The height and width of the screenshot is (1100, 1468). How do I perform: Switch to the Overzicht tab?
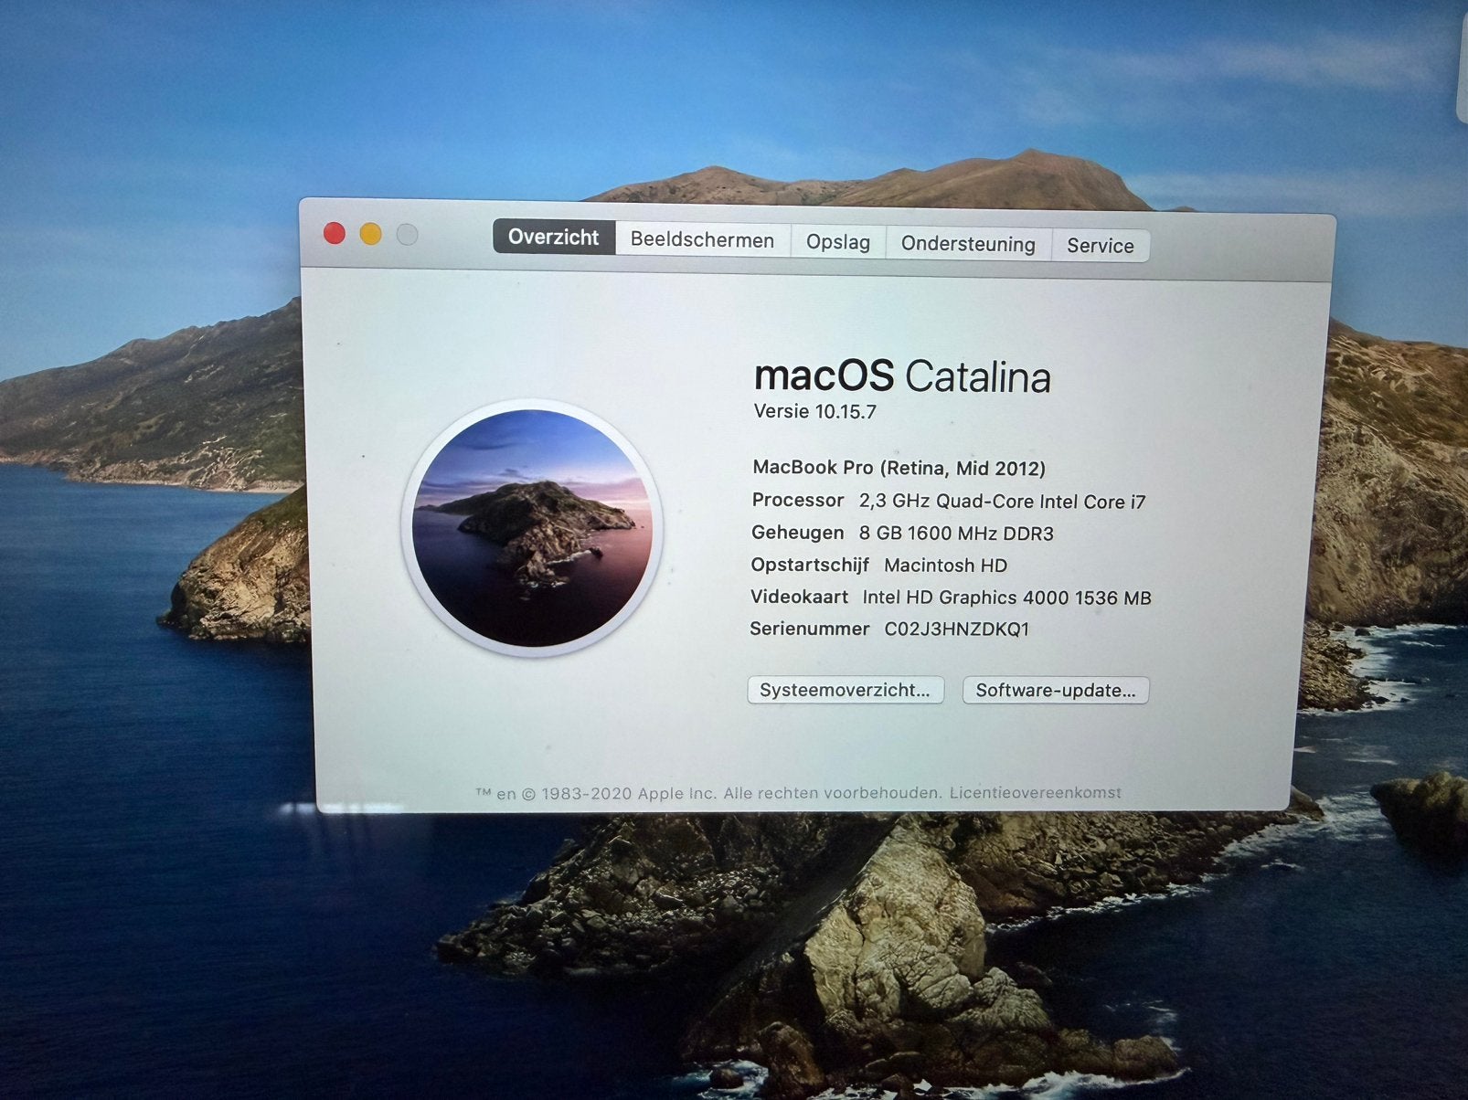click(554, 238)
